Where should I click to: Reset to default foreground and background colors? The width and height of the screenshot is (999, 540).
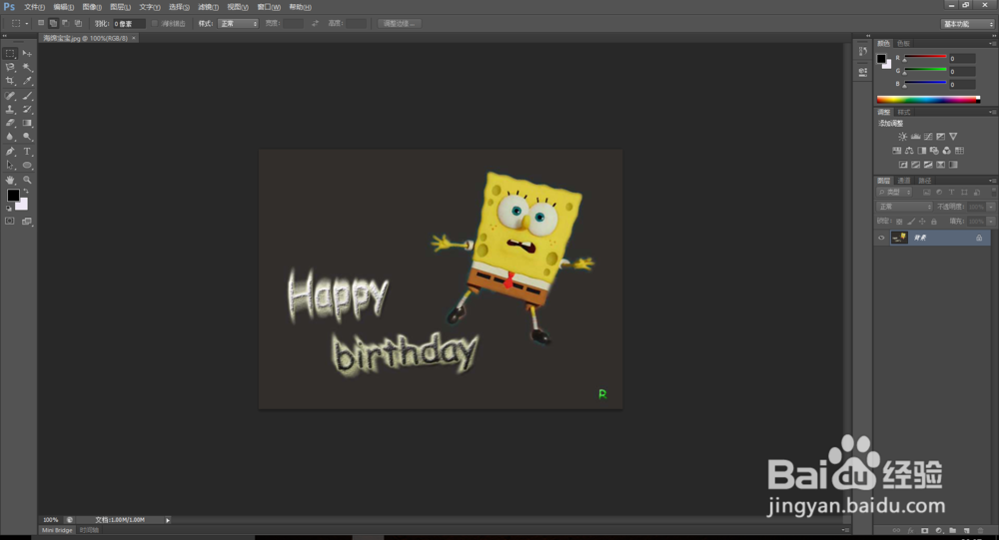pos(9,209)
